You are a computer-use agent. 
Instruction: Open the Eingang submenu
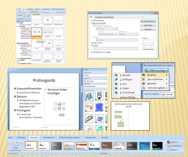click(x=155, y=75)
